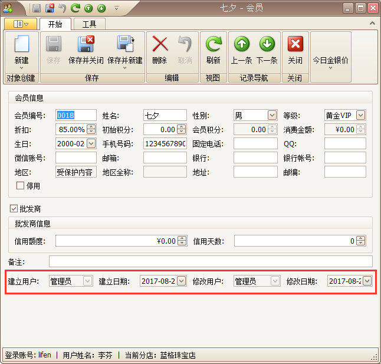Click the red X 删除 (Delete) icon
The height and width of the screenshot is (364, 381).
tap(160, 45)
